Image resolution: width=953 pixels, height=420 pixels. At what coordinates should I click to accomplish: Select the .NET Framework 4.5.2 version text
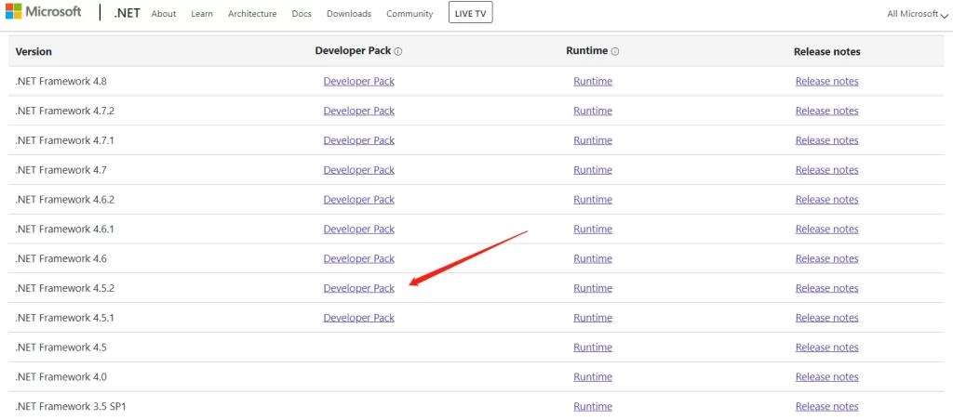(x=64, y=288)
